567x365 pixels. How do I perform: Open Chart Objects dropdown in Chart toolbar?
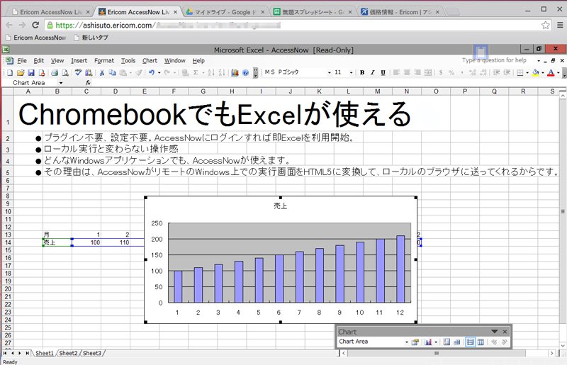pyautogui.click(x=406, y=342)
